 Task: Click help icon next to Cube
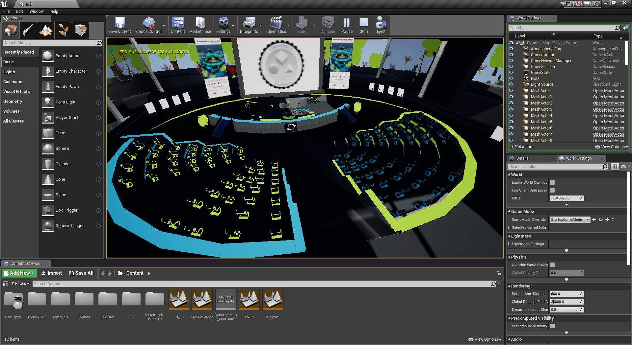pyautogui.click(x=98, y=133)
